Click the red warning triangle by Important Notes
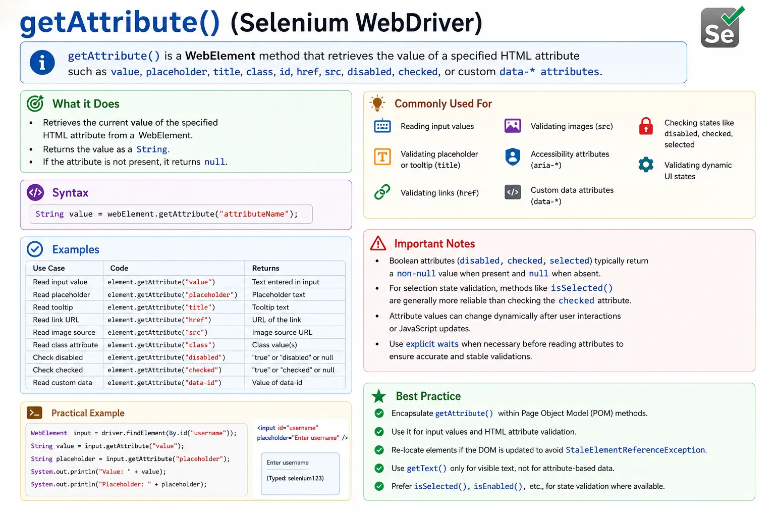775x517 pixels. click(x=378, y=243)
